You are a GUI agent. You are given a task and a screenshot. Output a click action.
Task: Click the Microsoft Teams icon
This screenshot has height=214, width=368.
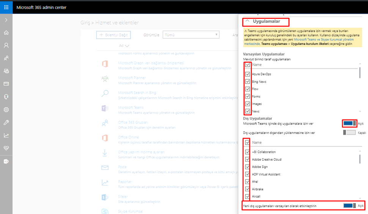105,108
